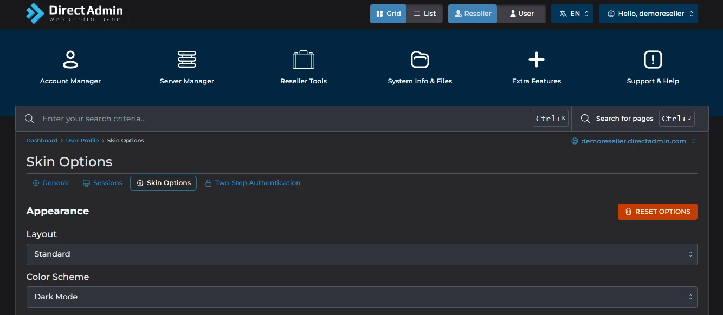Viewport: 723px width, 315px height.
Task: Open the EN language selector
Action: 572,14
